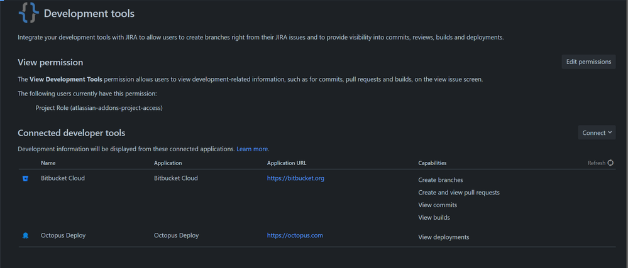Click Project Role (atlassian-addons-project-access) entry
This screenshot has height=268, width=628.
coord(99,108)
